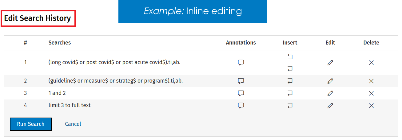Click the Cancel link

coord(73,124)
